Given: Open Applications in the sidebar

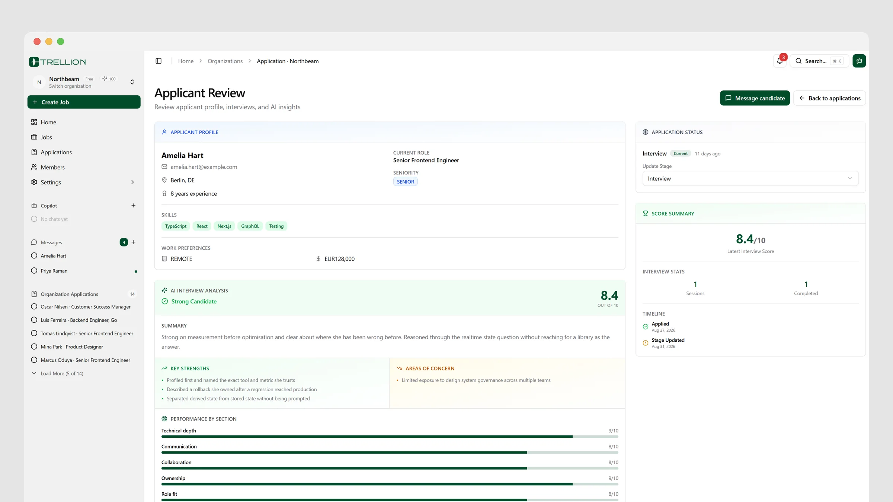Looking at the screenshot, I should [84, 152].
